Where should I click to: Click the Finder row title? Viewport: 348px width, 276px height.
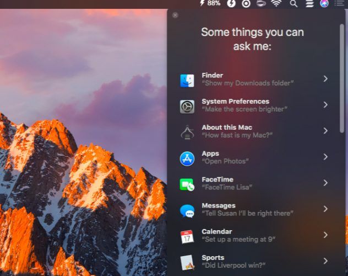212,75
